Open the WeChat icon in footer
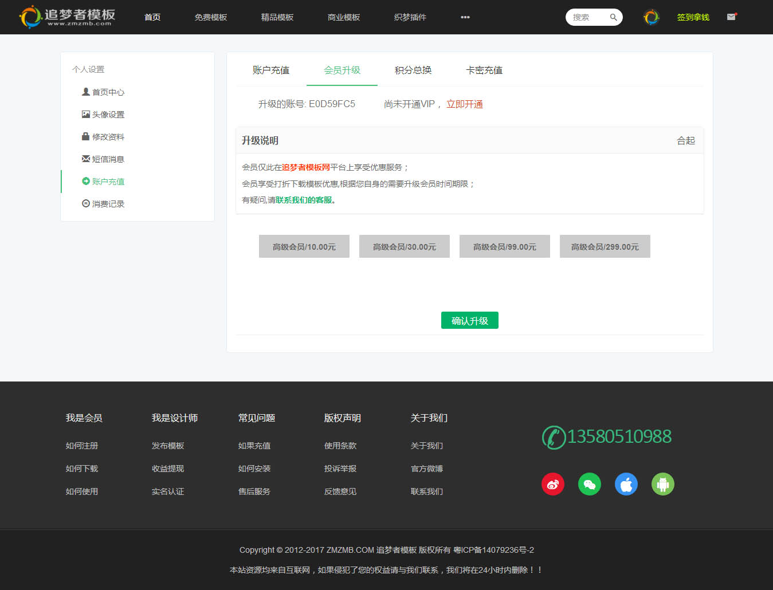773x590 pixels. point(589,484)
